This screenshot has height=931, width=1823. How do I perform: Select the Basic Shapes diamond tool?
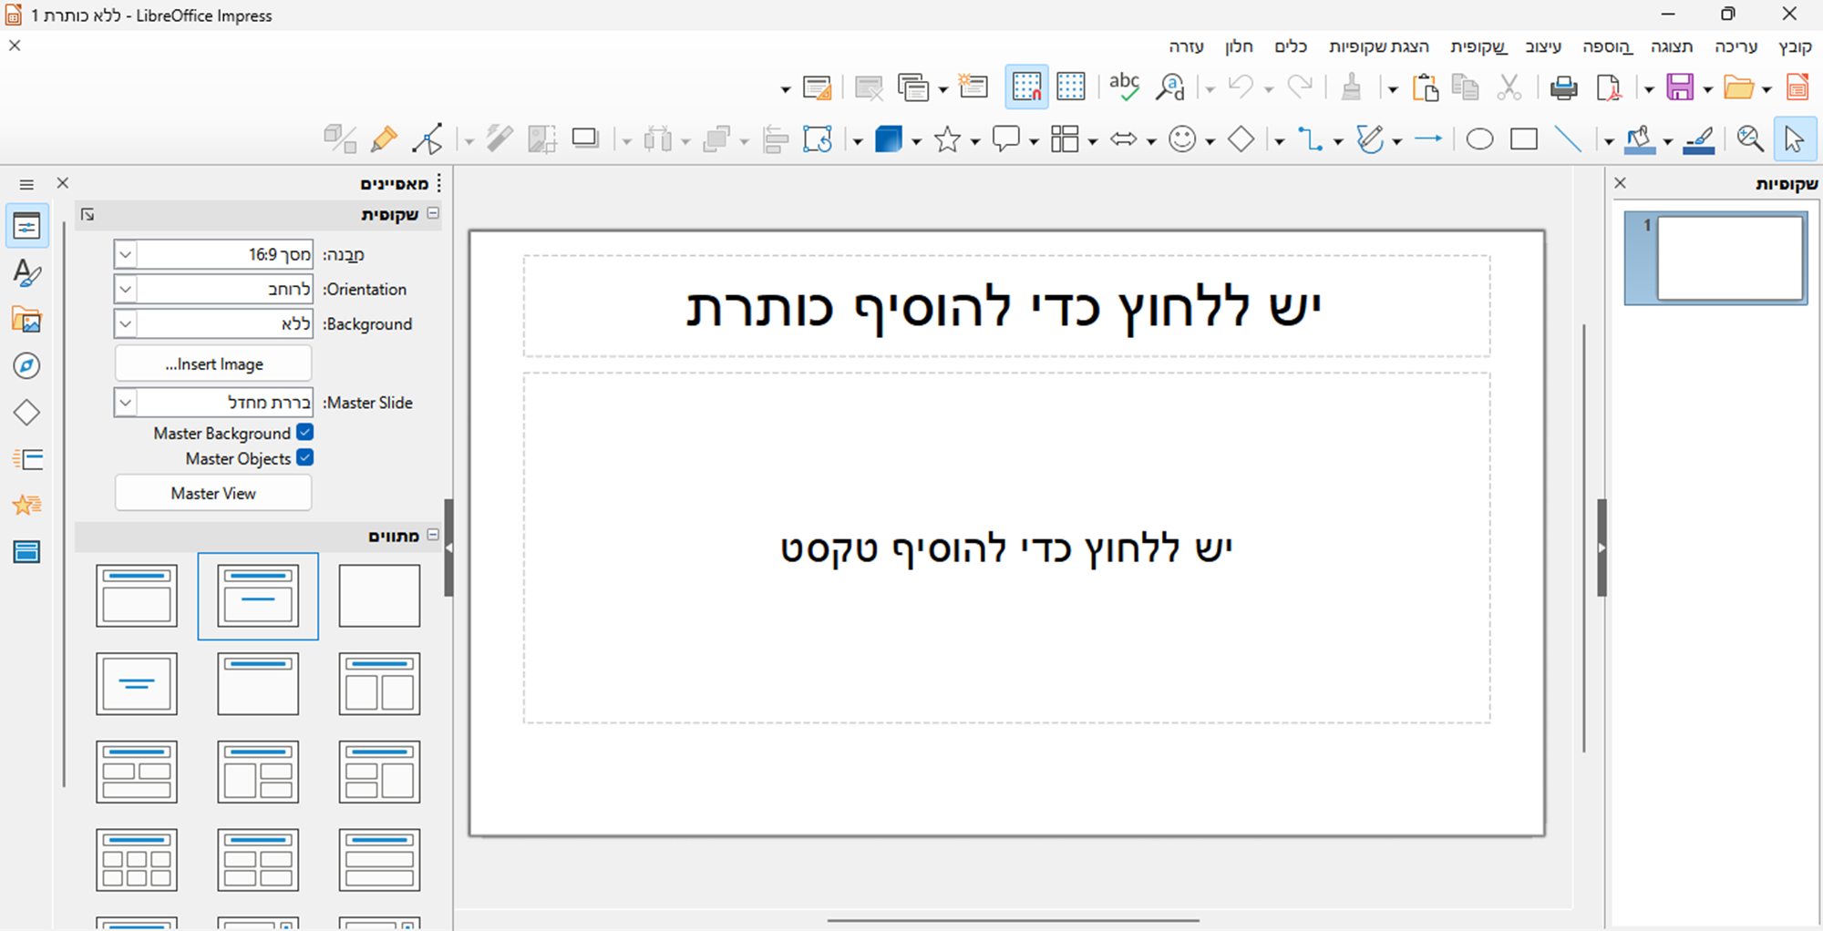(1241, 138)
